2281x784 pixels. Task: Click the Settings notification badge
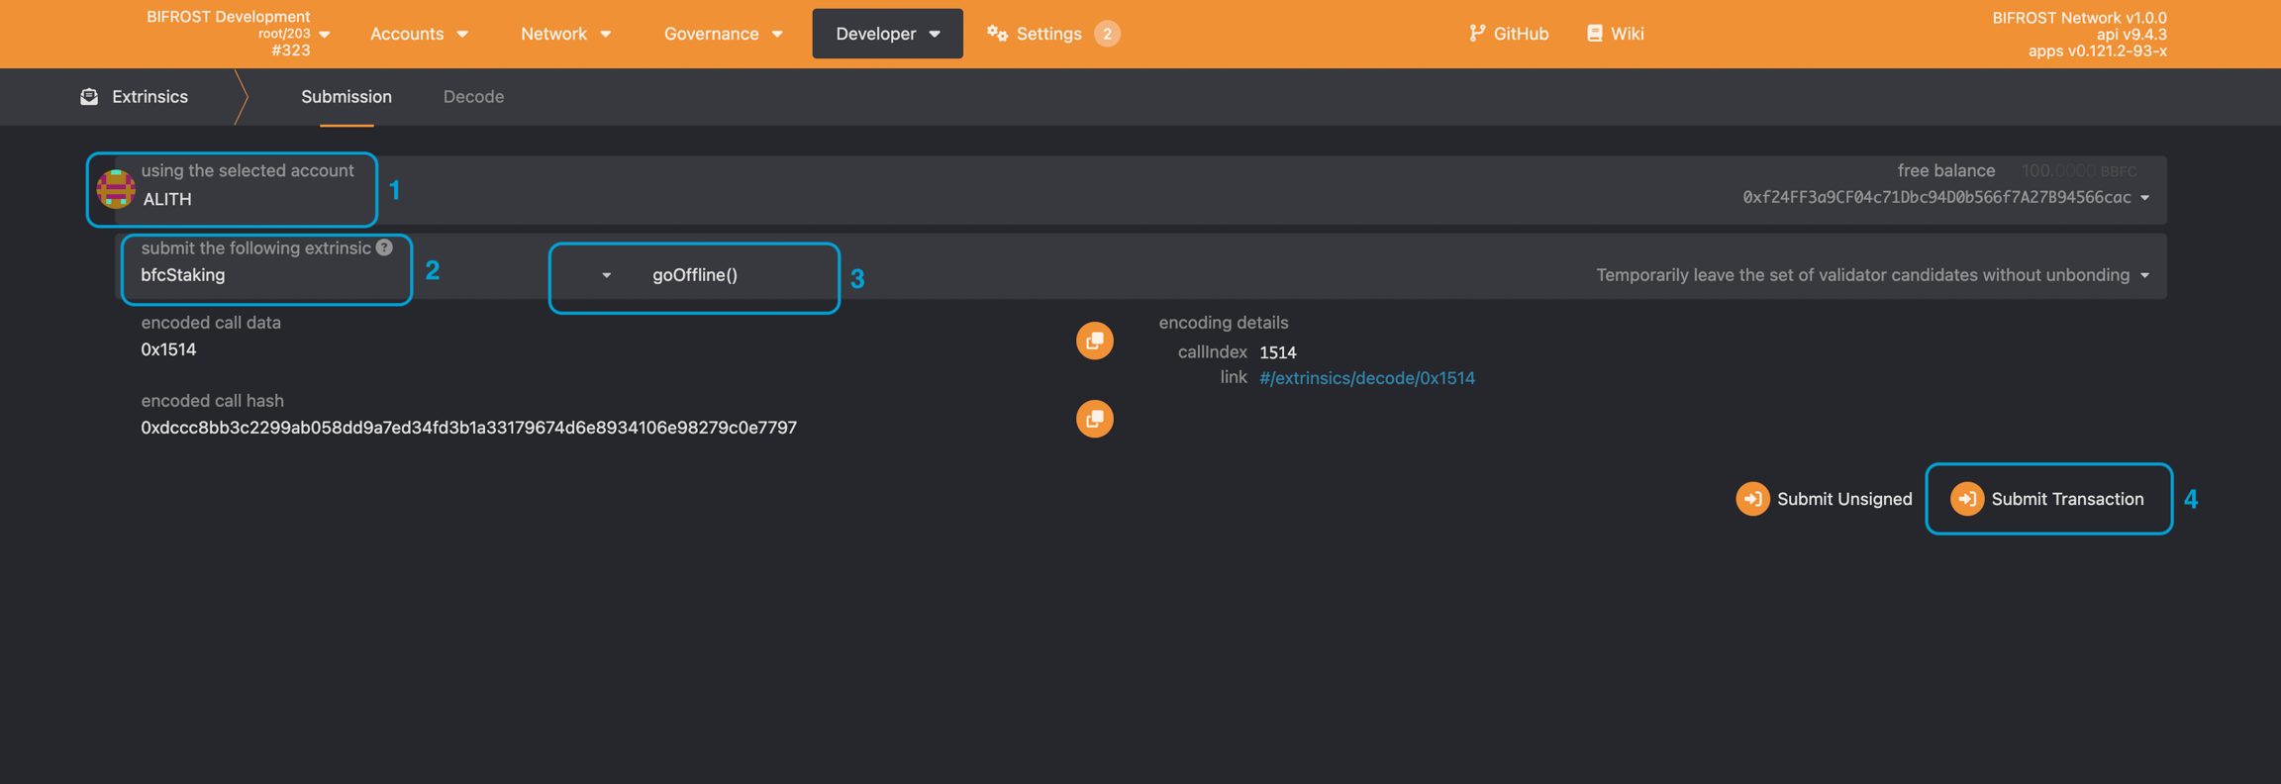tap(1107, 34)
